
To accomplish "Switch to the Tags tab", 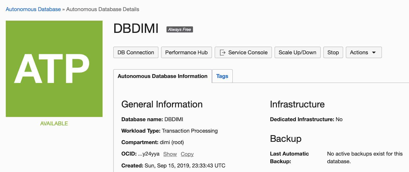I will [222, 76].
